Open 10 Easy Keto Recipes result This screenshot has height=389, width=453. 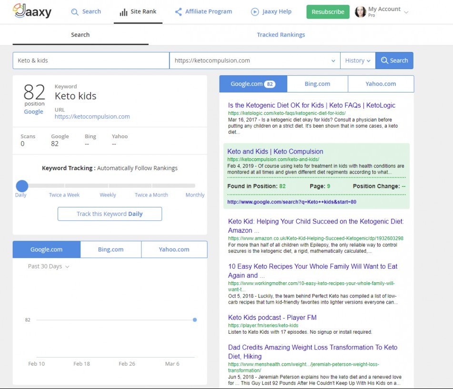[312, 271]
